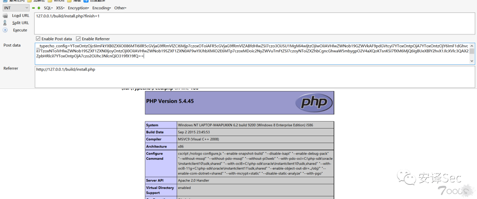
Task: Click the enabled value for Virtual Directory
Action: click(x=184, y=188)
